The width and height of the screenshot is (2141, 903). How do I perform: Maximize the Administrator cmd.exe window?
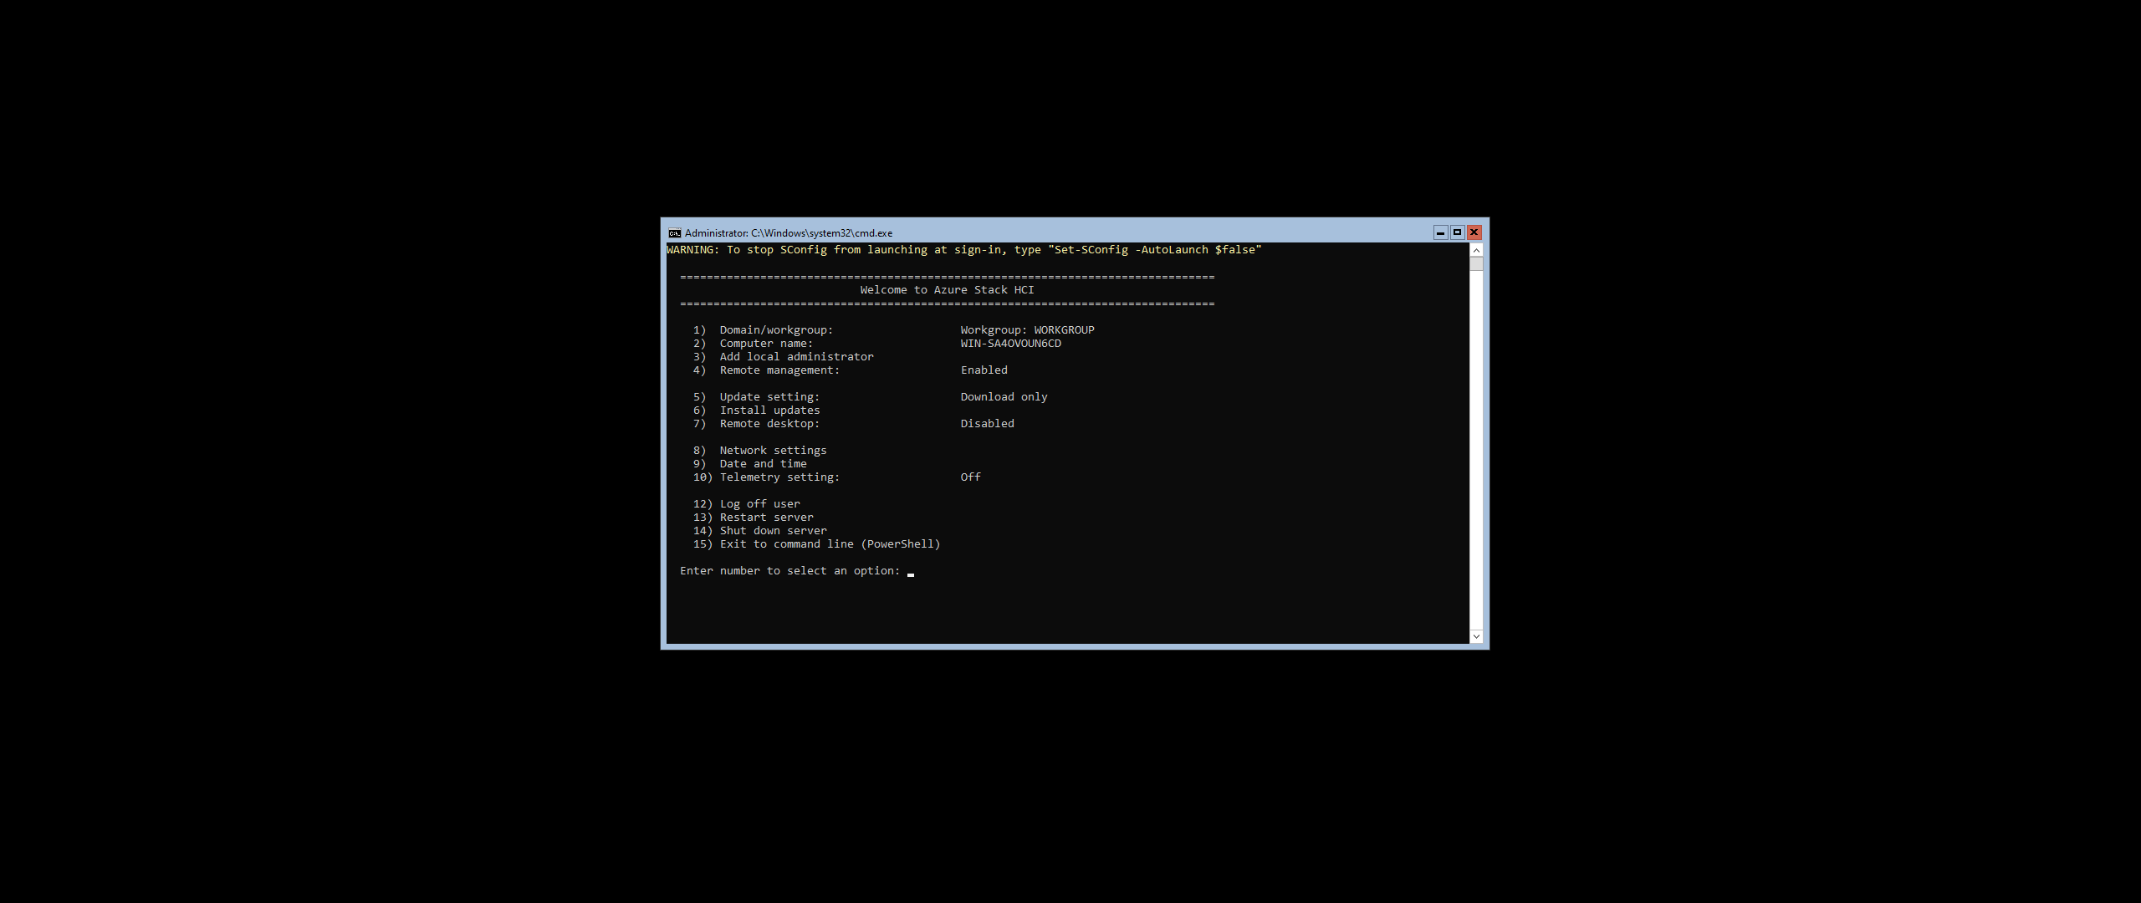(1457, 233)
